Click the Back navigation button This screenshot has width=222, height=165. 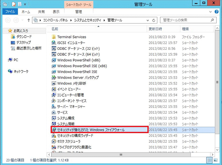click(8, 20)
